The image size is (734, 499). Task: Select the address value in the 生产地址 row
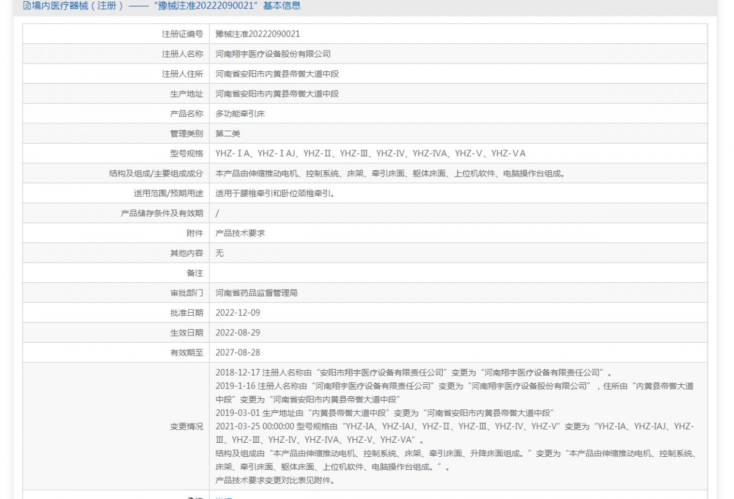(x=277, y=93)
